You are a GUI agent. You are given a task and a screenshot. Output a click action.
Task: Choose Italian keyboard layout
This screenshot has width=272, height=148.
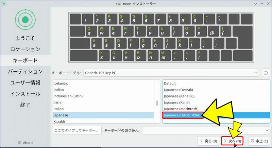[59, 109]
